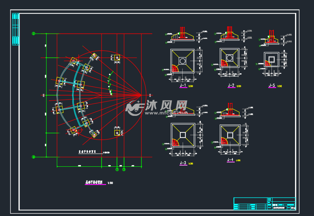The height and width of the screenshot is (216, 314).
Task: Click the convergence point of radial red lines
Action: (x=141, y=95)
